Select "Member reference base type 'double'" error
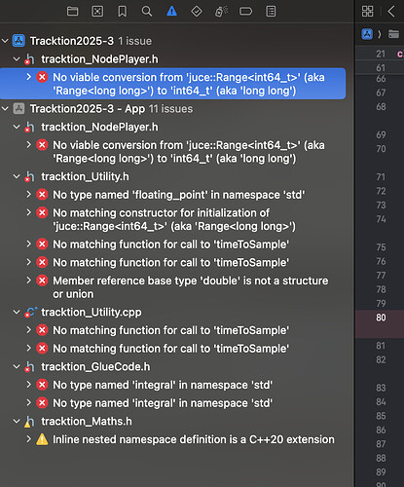 tap(191, 287)
